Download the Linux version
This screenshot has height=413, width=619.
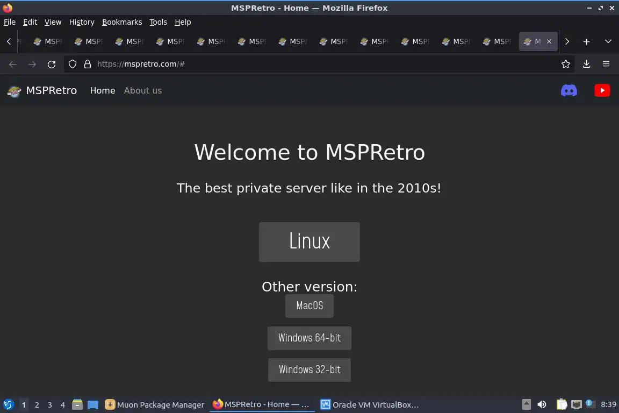click(x=309, y=241)
